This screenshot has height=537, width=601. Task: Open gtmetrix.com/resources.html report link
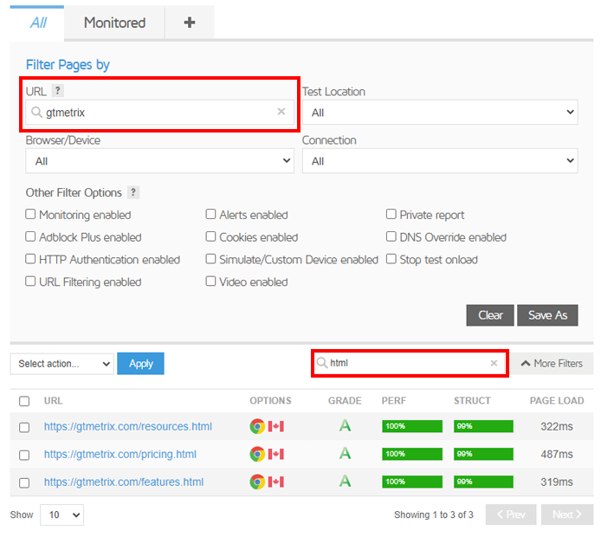click(128, 426)
